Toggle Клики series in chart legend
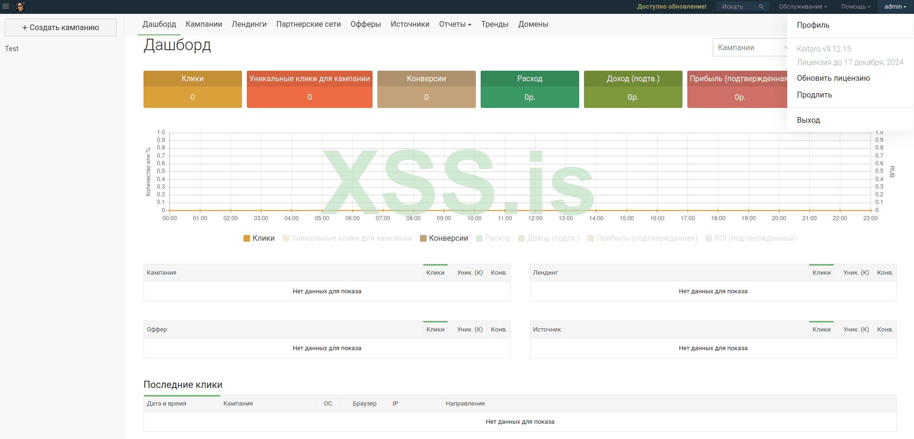 pos(259,238)
